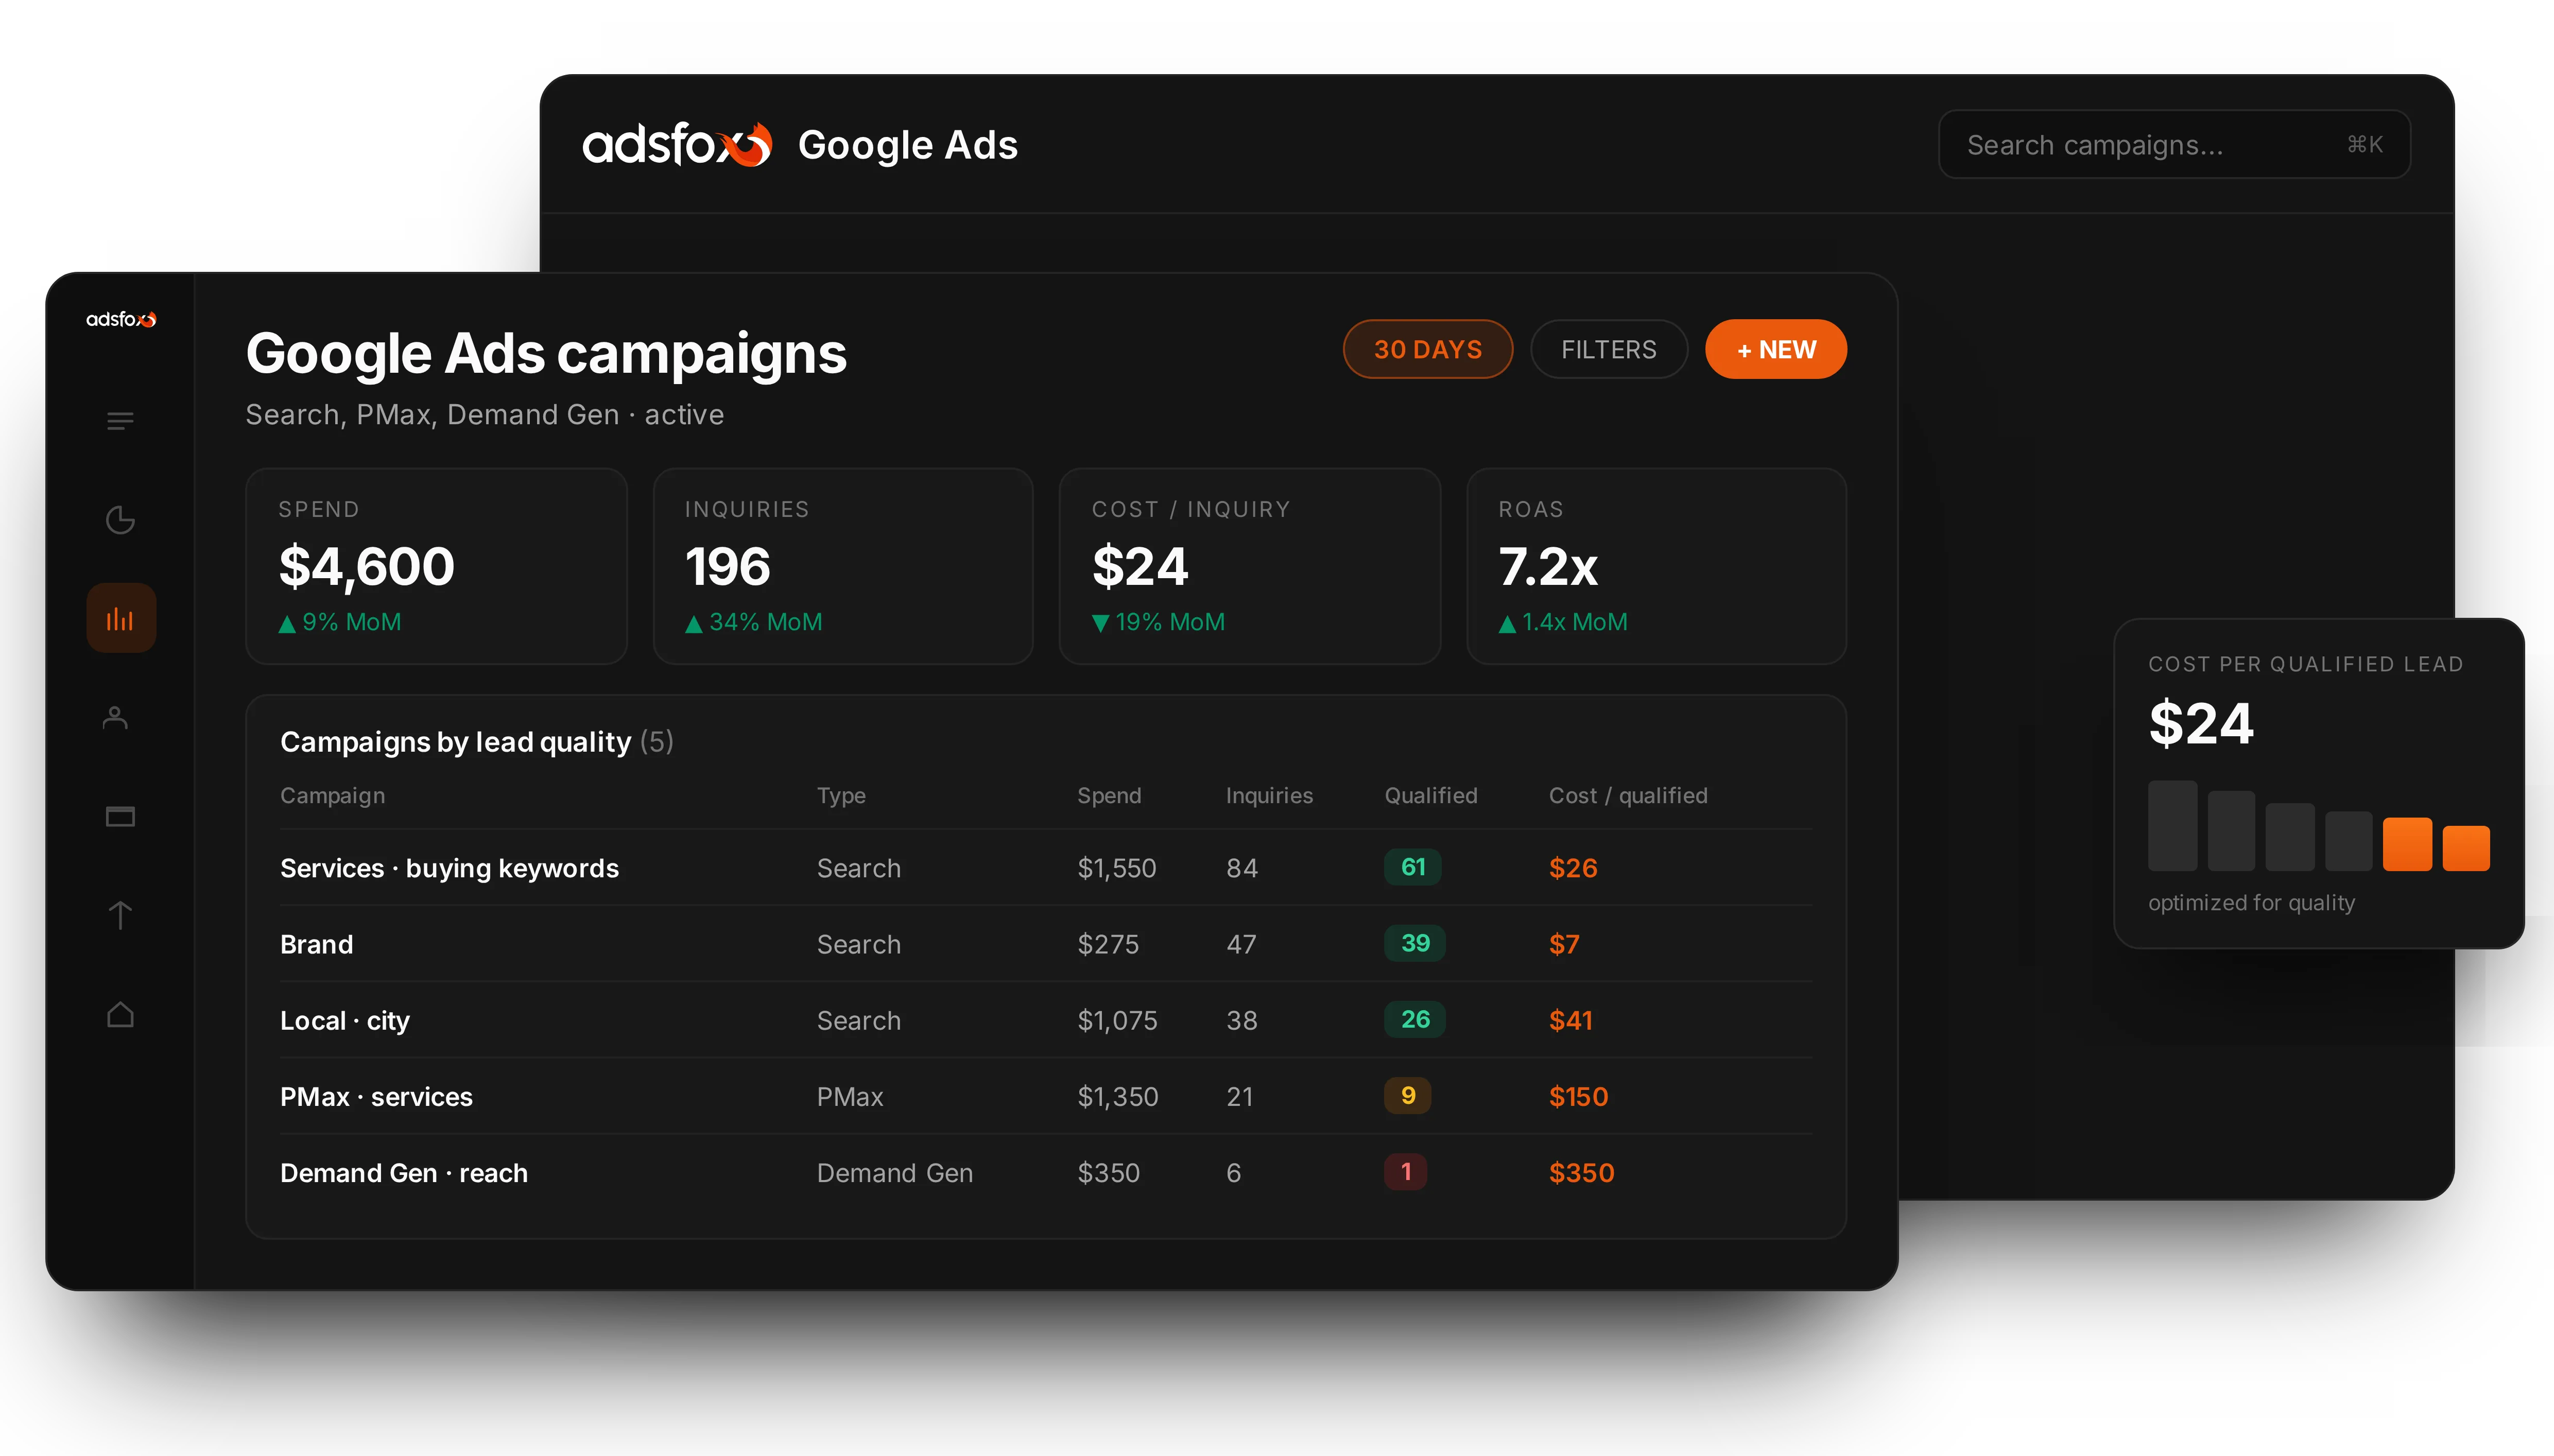
Task: Sort by the Spend column header
Action: [x=1109, y=795]
